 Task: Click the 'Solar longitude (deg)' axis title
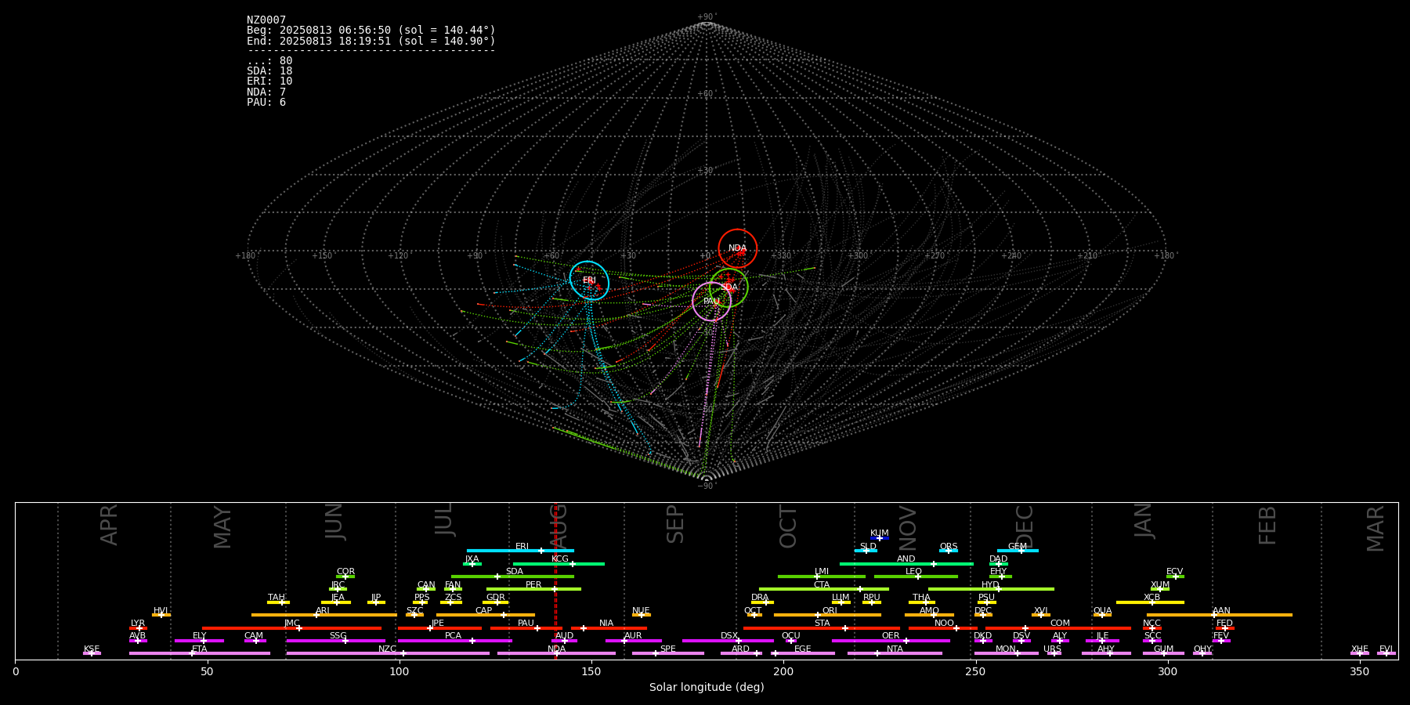pos(707,688)
